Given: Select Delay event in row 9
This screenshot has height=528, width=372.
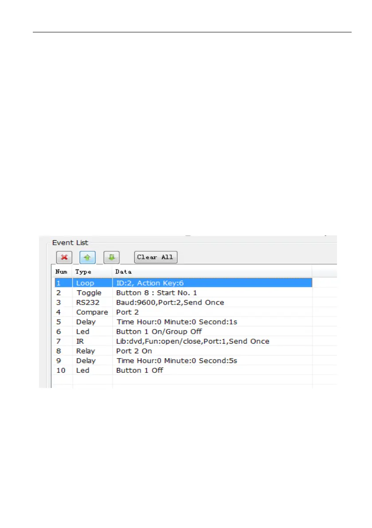Looking at the screenshot, I should pos(184,360).
